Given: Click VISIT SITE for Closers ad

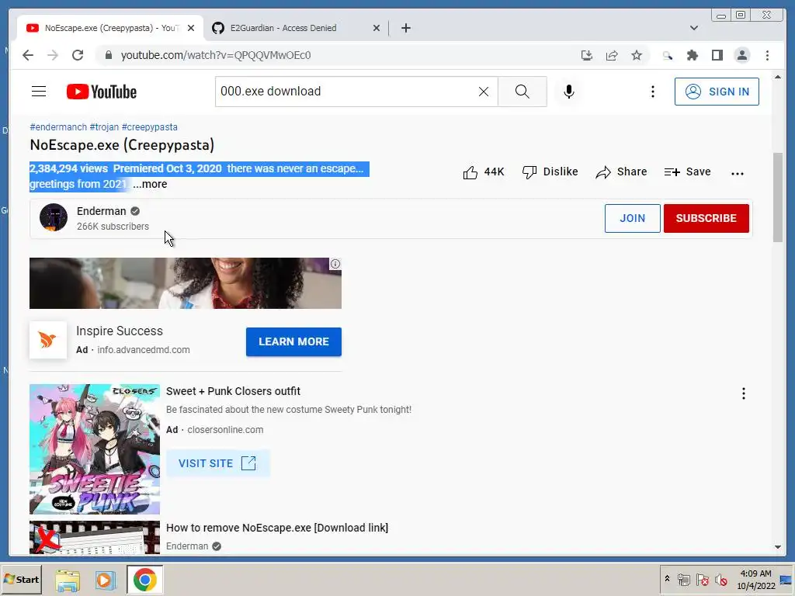Looking at the screenshot, I should [218, 463].
